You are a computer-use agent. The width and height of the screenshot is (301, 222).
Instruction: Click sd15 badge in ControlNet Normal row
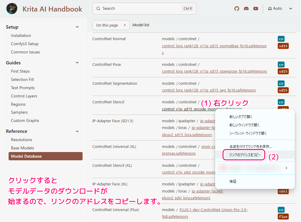point(283,46)
